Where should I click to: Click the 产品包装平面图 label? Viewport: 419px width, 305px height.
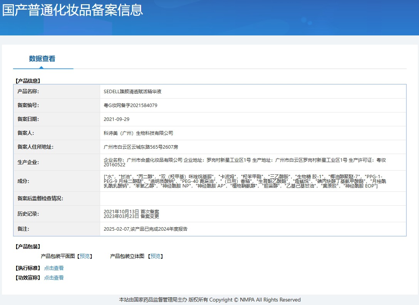(58, 256)
